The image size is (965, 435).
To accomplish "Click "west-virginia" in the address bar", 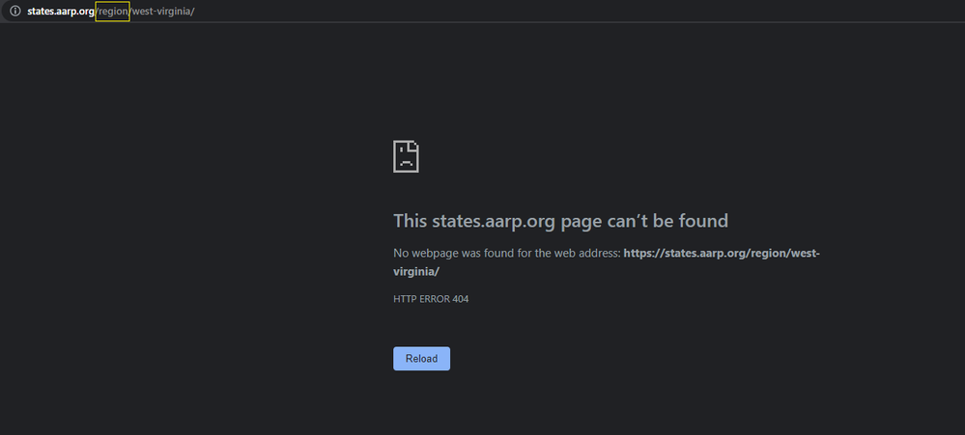I will click(162, 11).
